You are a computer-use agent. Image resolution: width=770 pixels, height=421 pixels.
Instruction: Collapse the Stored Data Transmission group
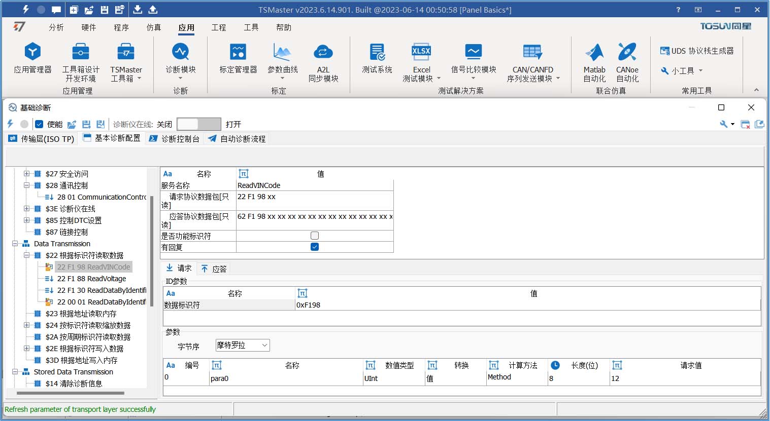15,372
